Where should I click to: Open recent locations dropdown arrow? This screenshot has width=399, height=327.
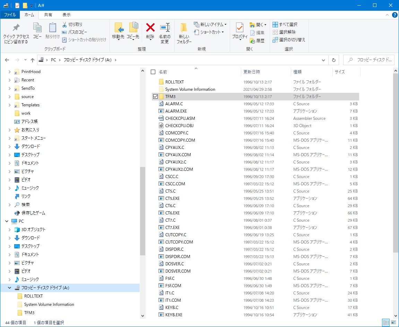click(25, 60)
